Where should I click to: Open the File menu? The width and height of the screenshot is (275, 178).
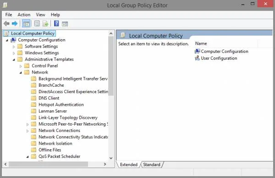(9, 15)
